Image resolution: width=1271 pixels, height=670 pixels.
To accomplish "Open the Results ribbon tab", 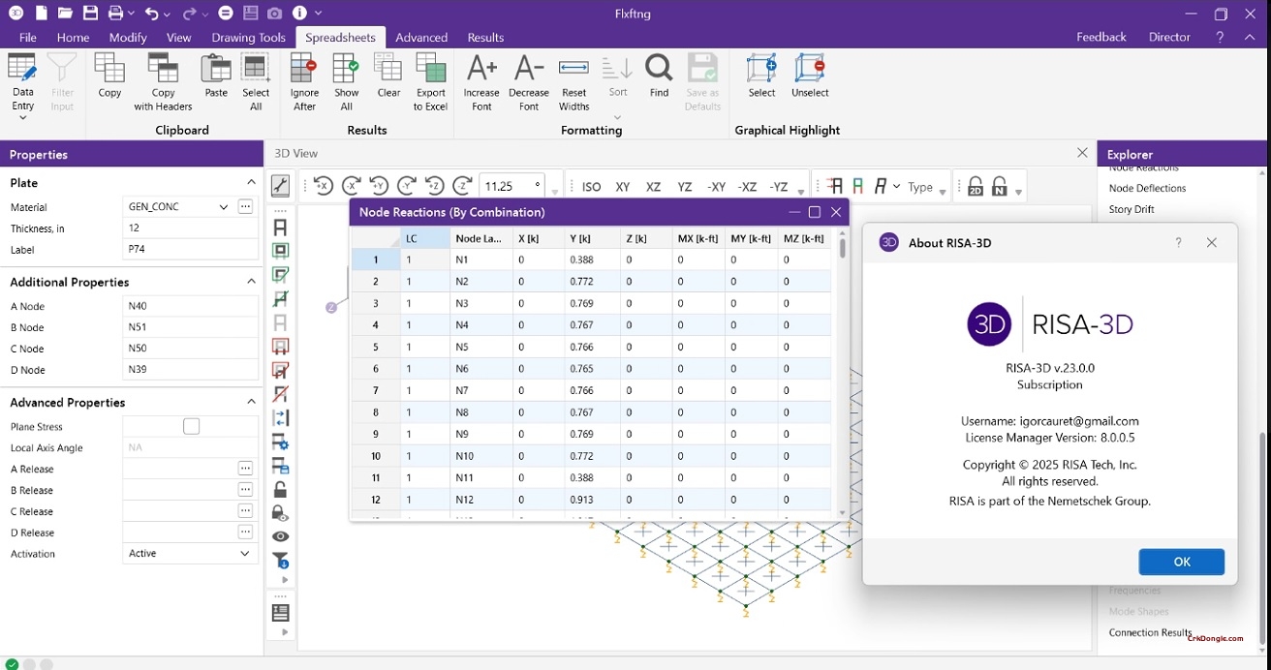I will click(485, 38).
